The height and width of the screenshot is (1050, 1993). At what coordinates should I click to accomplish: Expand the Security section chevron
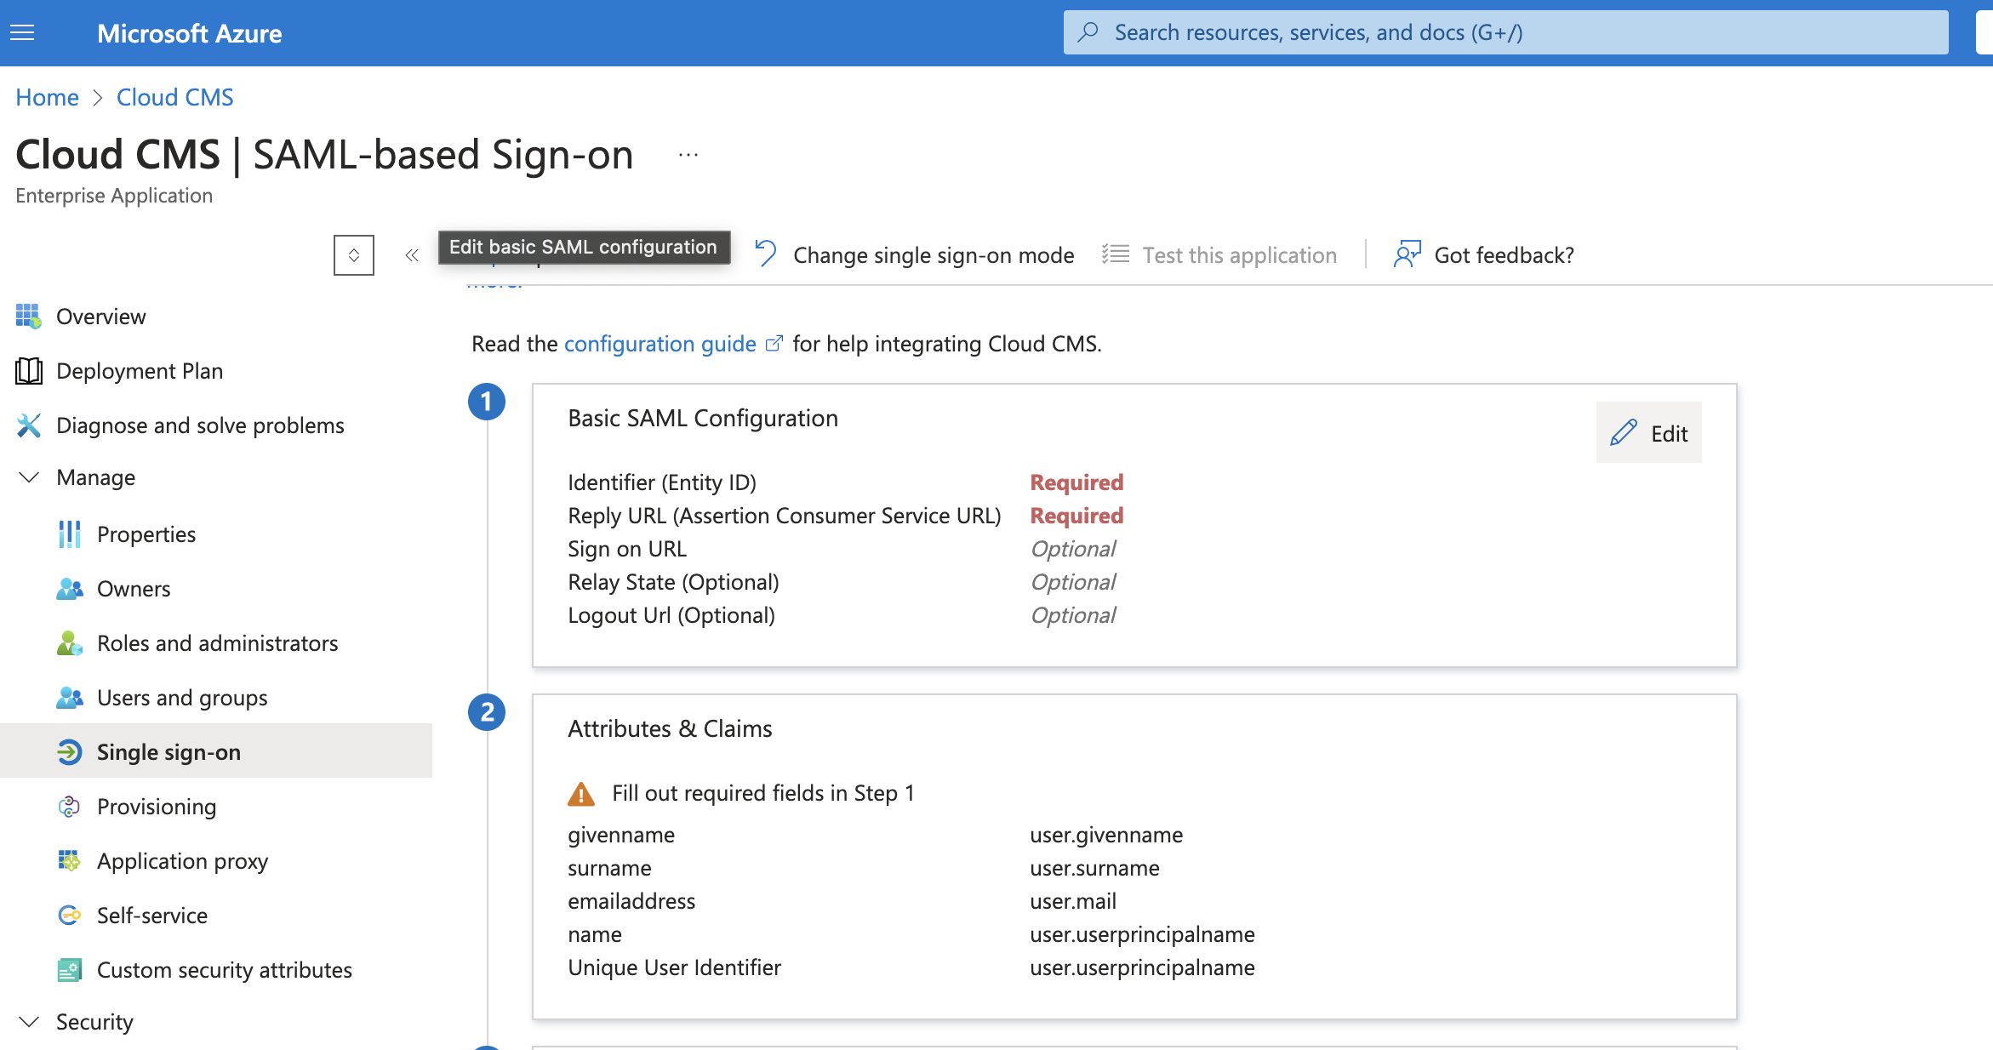29,1022
